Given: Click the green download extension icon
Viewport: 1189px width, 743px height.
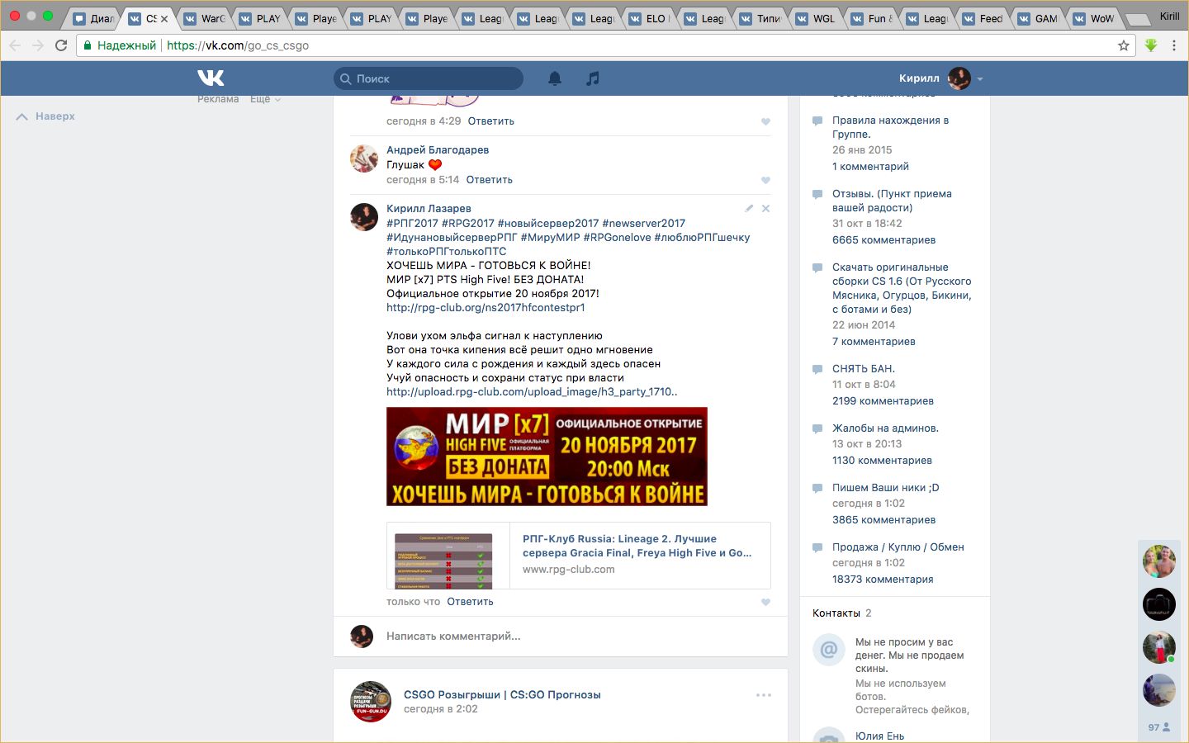Looking at the screenshot, I should pos(1151,45).
